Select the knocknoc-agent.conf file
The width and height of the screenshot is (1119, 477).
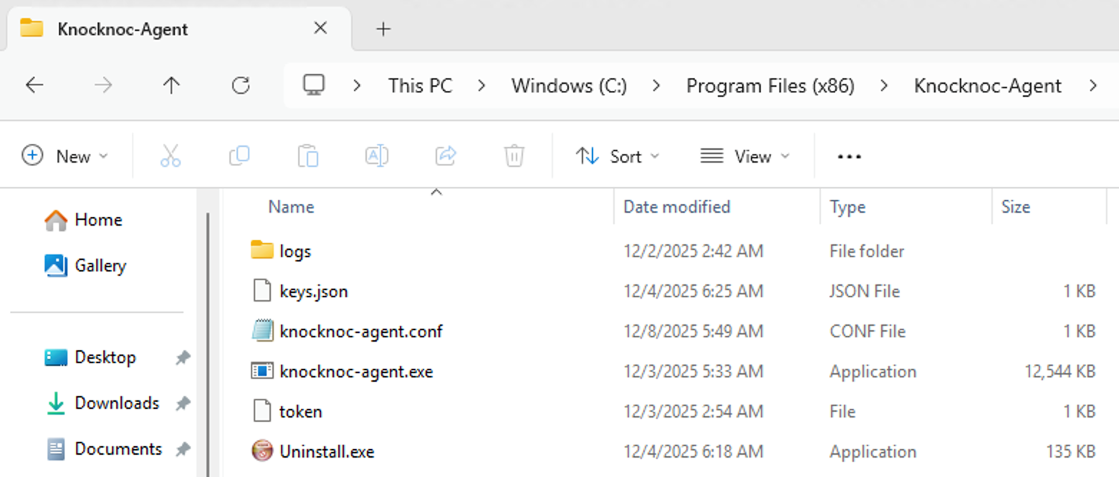360,331
